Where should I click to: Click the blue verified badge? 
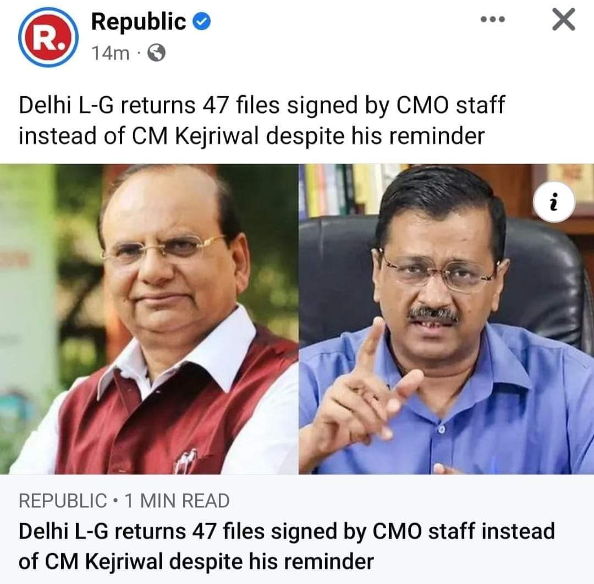point(202,21)
